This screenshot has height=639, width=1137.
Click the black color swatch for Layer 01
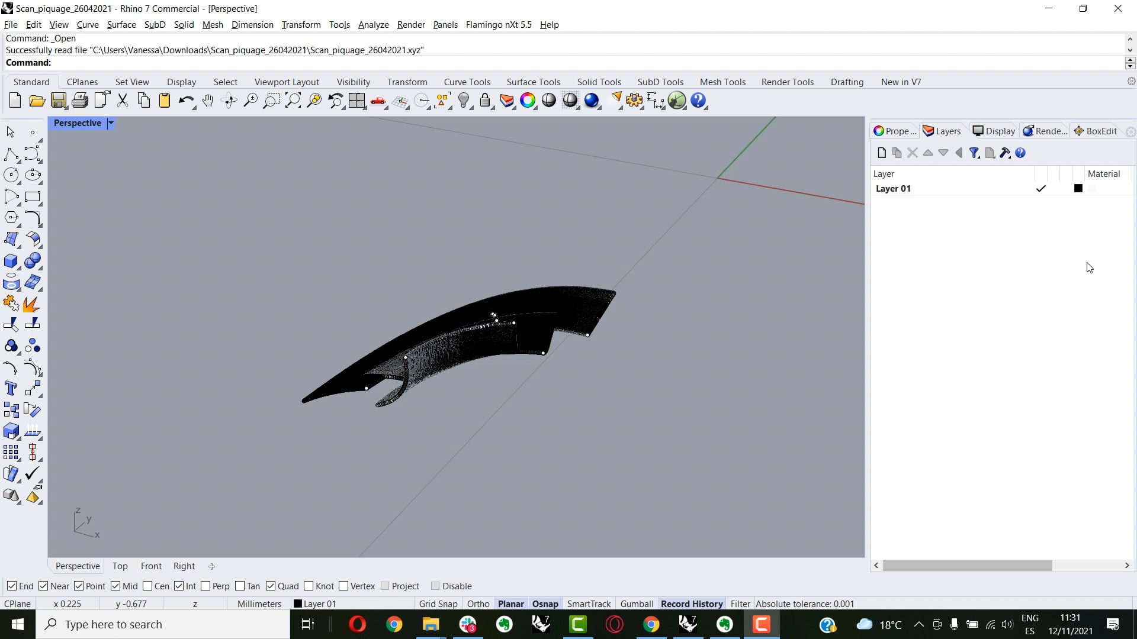click(1078, 189)
